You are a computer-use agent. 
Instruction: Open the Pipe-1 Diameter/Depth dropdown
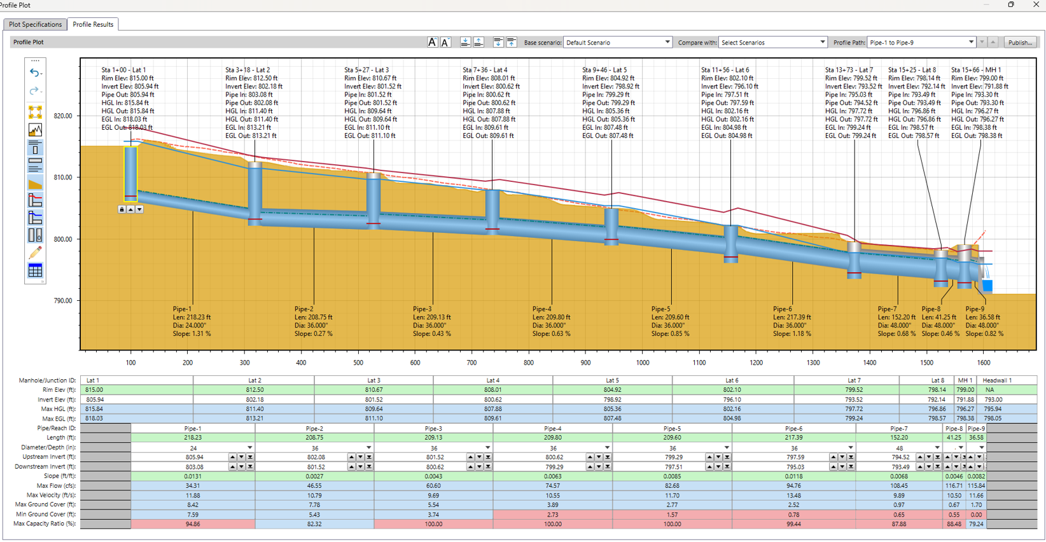click(x=249, y=448)
